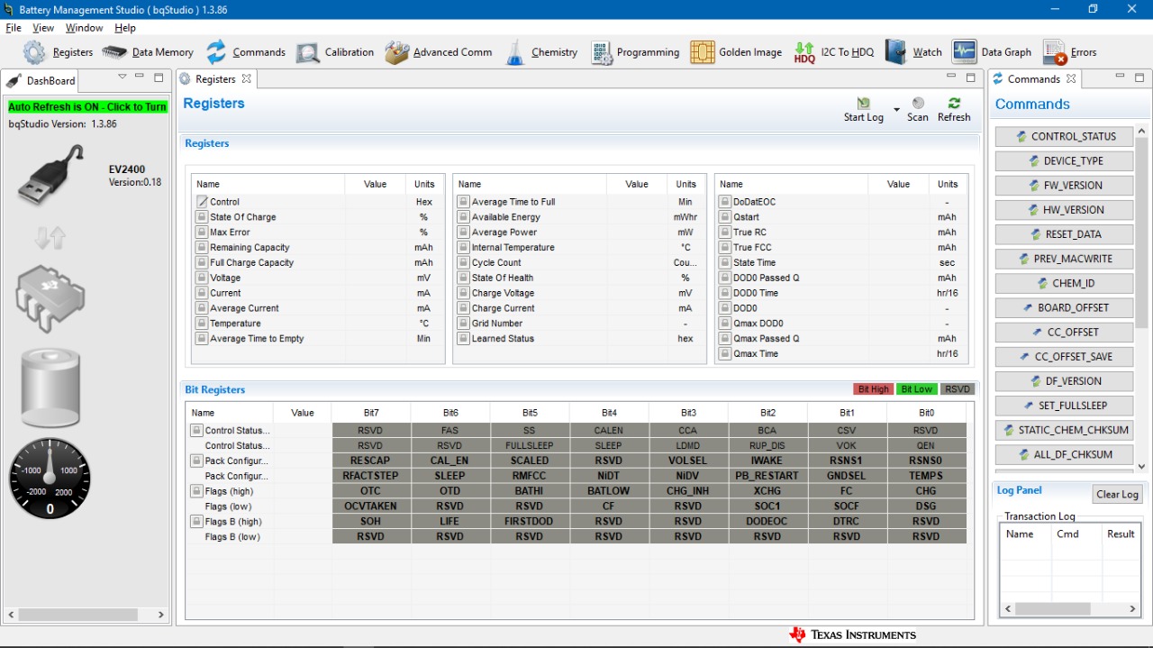Send the DEVICE_TYPE command
This screenshot has width=1153, height=648.
point(1065,160)
